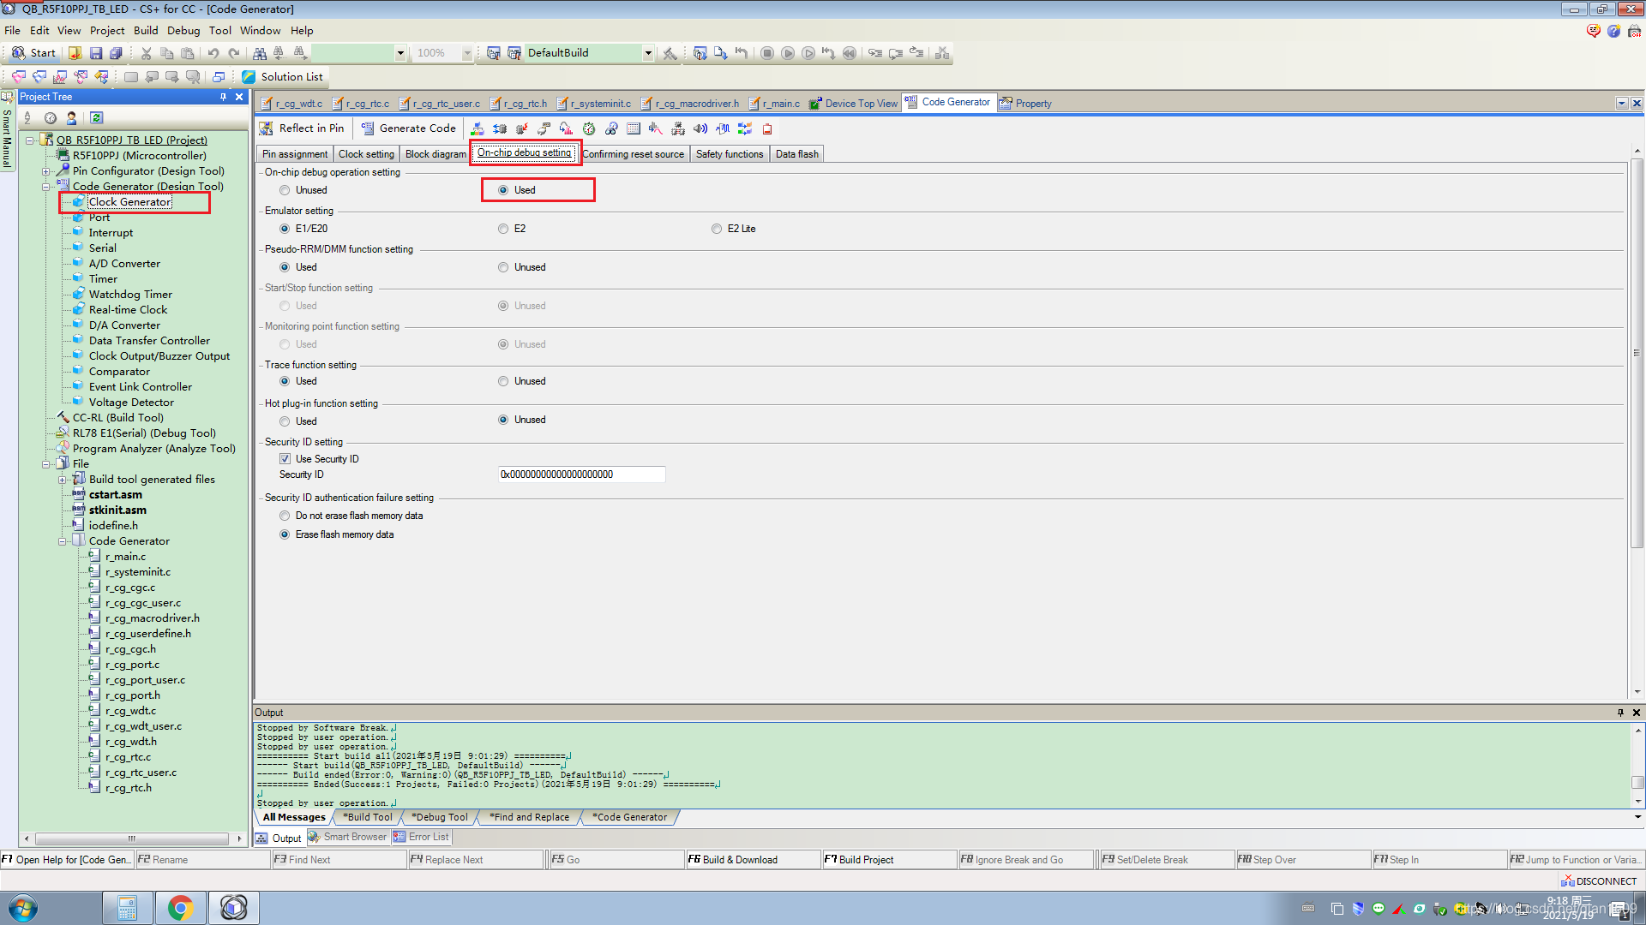Switch to the Clock setting tab
This screenshot has width=1646, height=925.
pos(366,153)
